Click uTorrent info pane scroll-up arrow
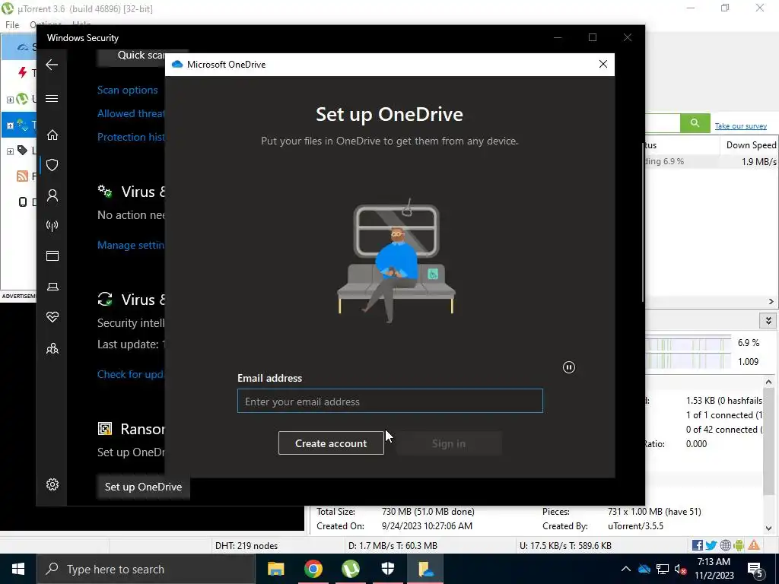The image size is (779, 584). (x=768, y=382)
